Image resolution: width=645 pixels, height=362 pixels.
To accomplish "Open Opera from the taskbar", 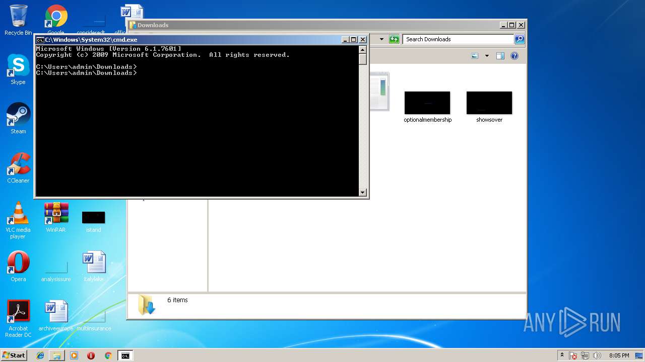I will coord(91,355).
